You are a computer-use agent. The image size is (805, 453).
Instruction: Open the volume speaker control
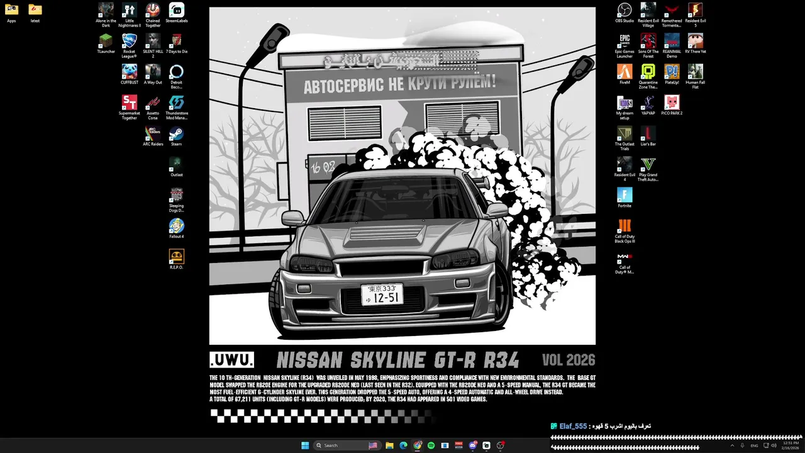coord(774,445)
